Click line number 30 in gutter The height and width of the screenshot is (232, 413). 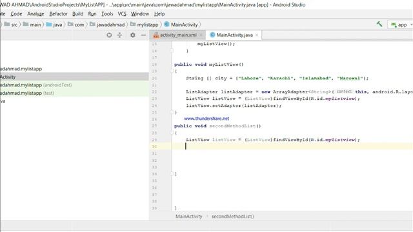click(154, 146)
